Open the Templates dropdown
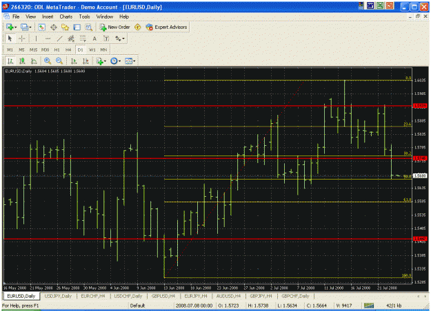 point(130,61)
